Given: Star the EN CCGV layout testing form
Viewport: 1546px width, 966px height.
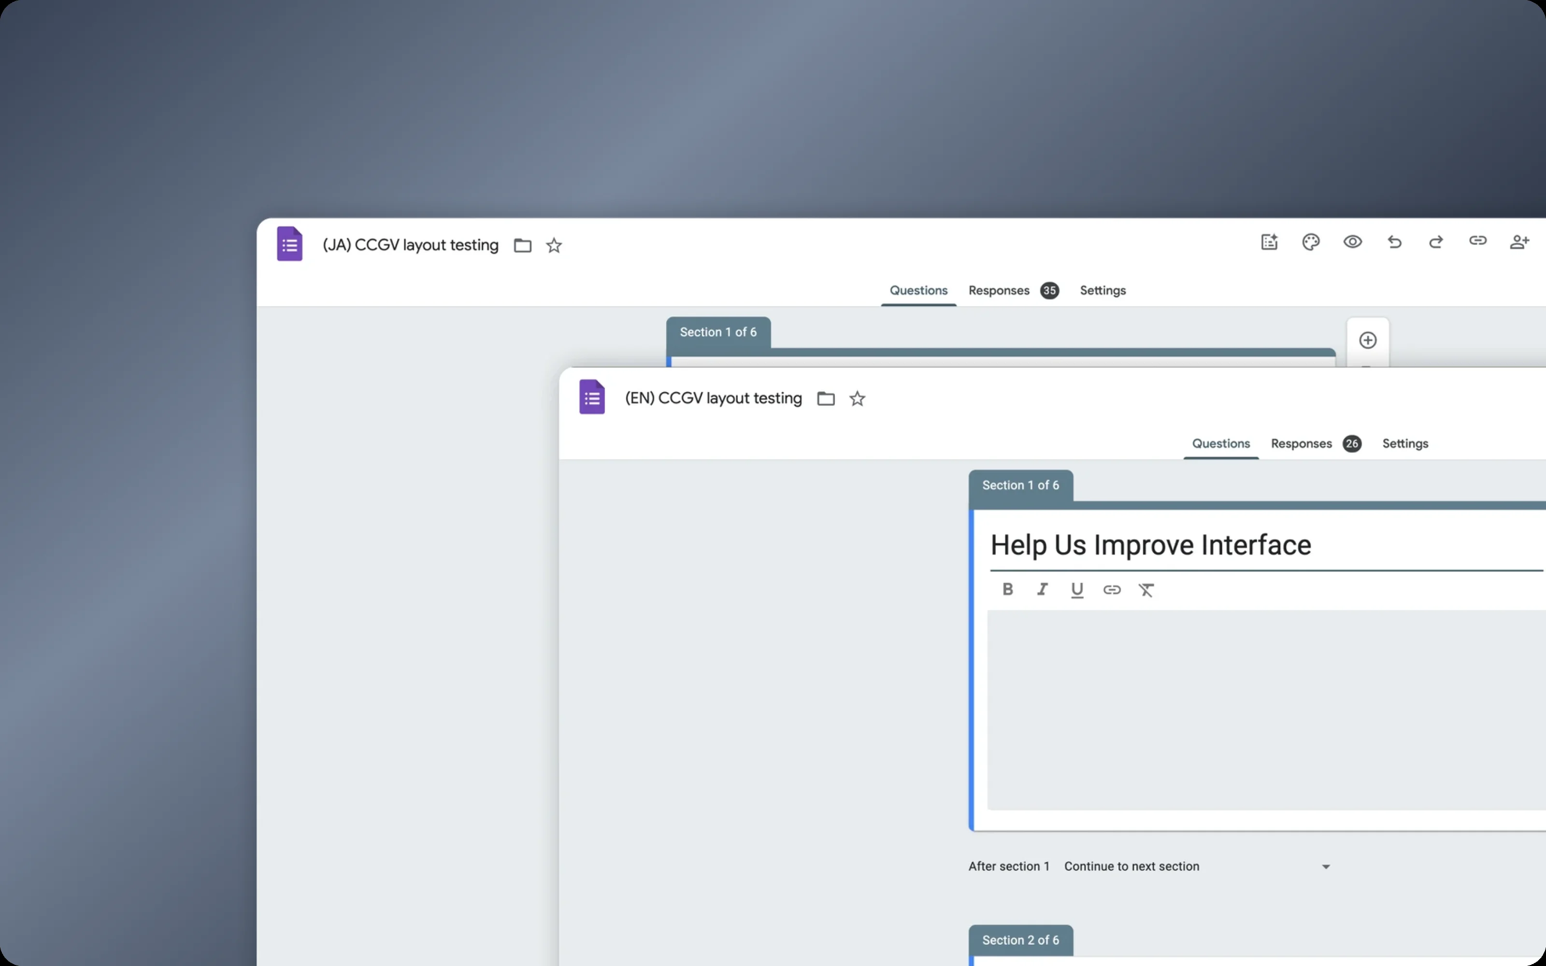Looking at the screenshot, I should pyautogui.click(x=858, y=398).
